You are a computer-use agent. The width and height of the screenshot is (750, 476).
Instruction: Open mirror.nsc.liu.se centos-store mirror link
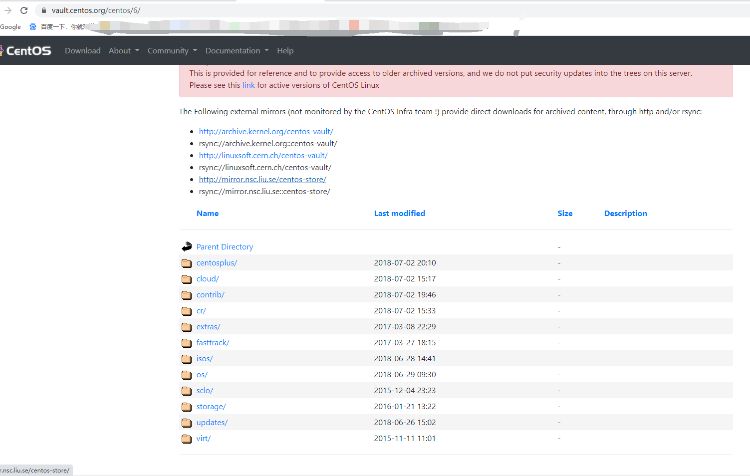click(262, 179)
